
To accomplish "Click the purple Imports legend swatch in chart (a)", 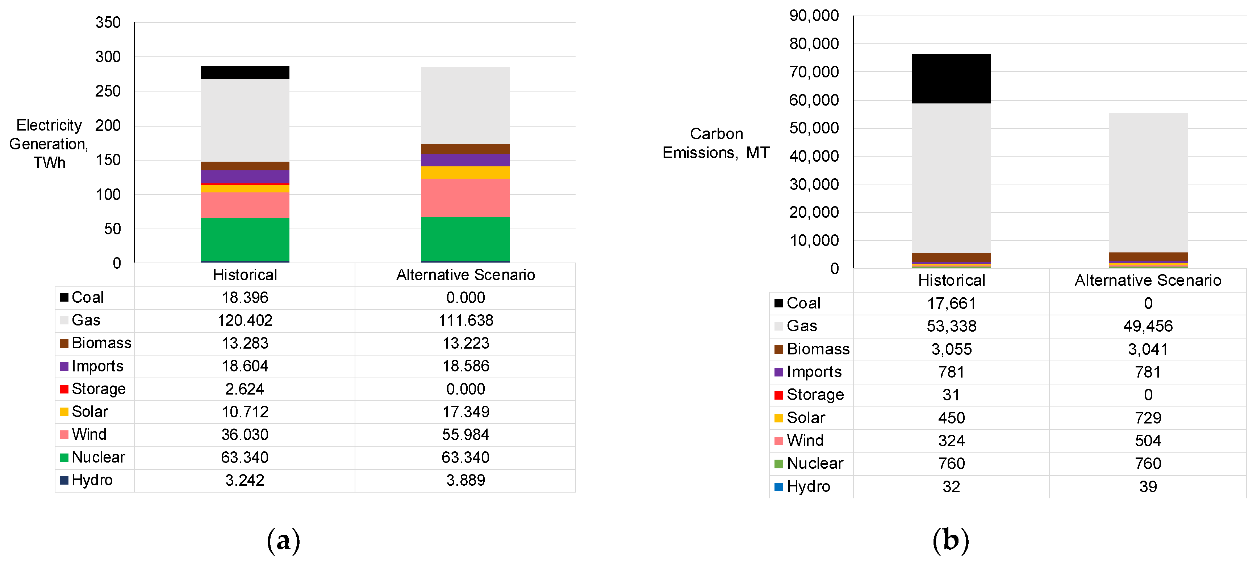I will tap(64, 366).
